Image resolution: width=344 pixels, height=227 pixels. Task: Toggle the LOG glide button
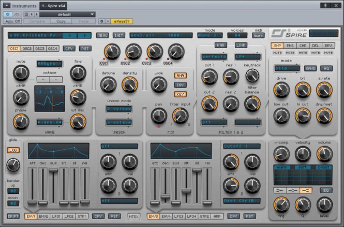[x=13, y=150]
